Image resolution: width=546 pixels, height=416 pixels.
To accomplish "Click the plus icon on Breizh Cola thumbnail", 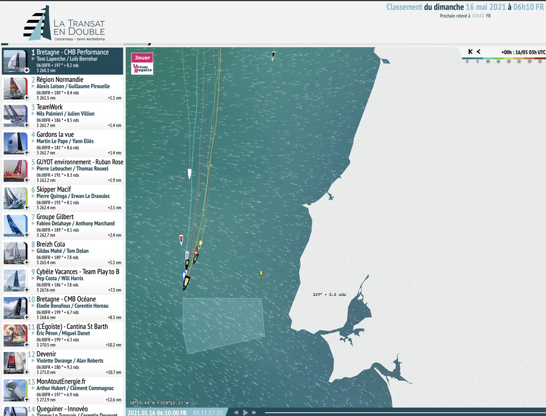I will coord(27,263).
